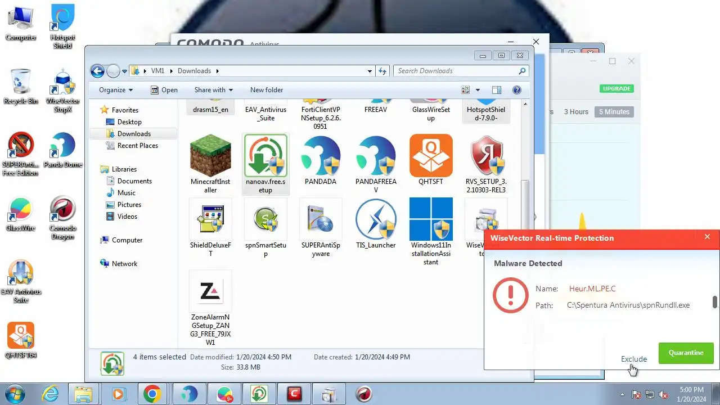
Task: Click WiseVector alert scrollbar
Action: [x=715, y=302]
